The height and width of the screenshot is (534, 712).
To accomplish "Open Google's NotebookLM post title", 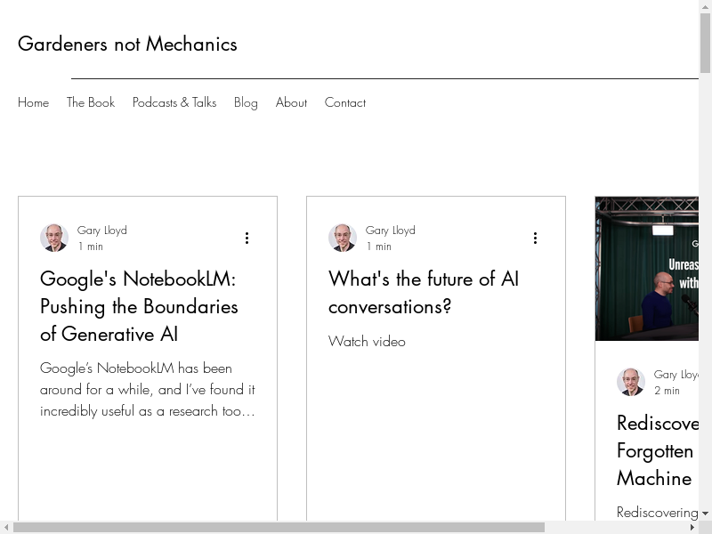I will pos(139,306).
